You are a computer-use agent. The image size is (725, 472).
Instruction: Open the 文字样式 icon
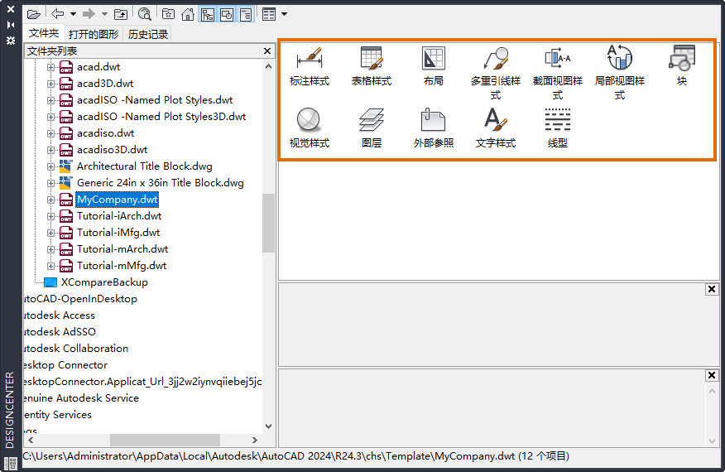(496, 128)
